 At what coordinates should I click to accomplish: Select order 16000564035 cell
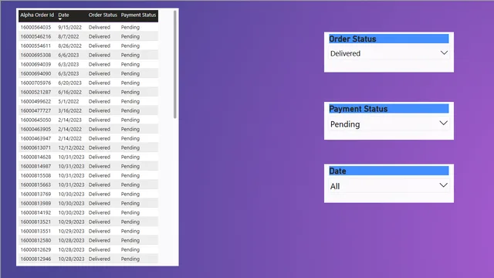coord(36,28)
